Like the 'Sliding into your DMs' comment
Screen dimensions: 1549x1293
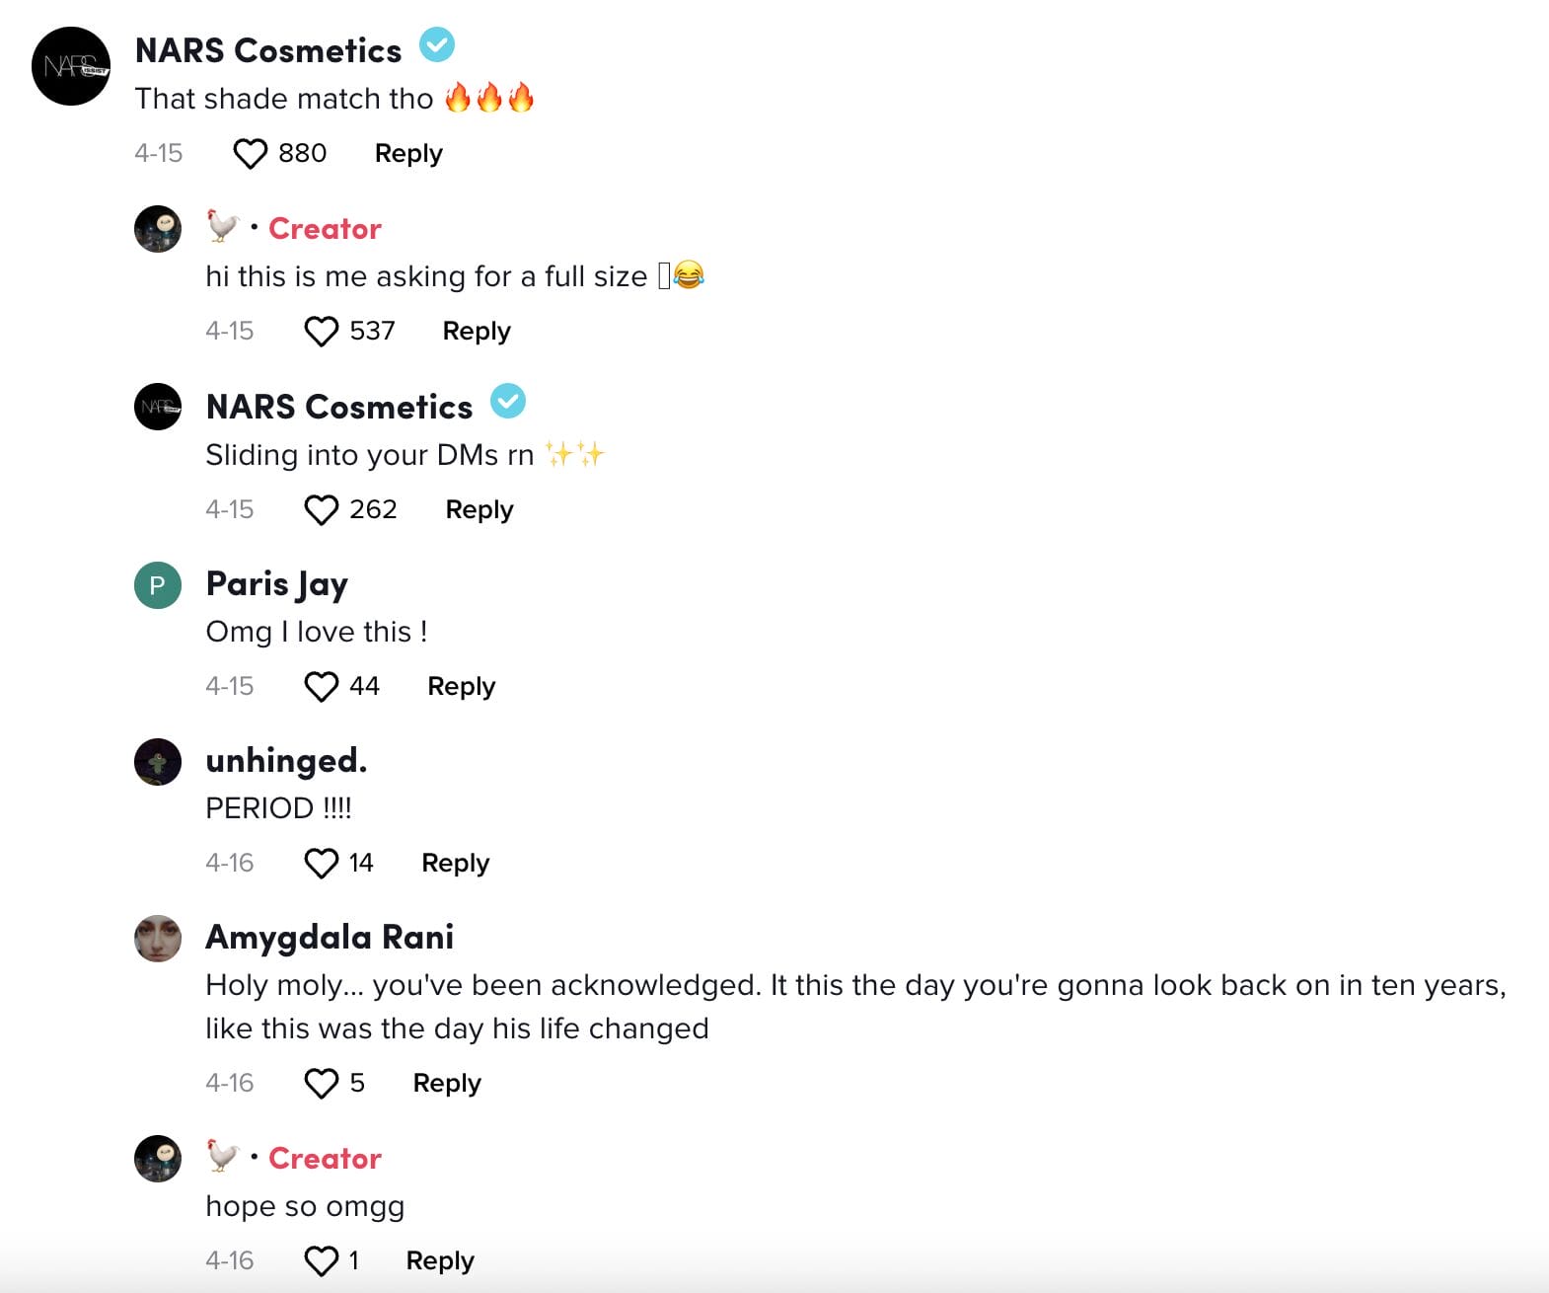321,510
